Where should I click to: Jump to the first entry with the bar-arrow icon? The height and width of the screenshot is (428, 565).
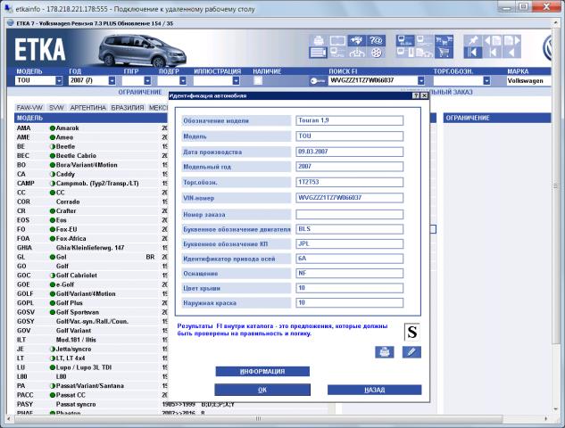[473, 53]
